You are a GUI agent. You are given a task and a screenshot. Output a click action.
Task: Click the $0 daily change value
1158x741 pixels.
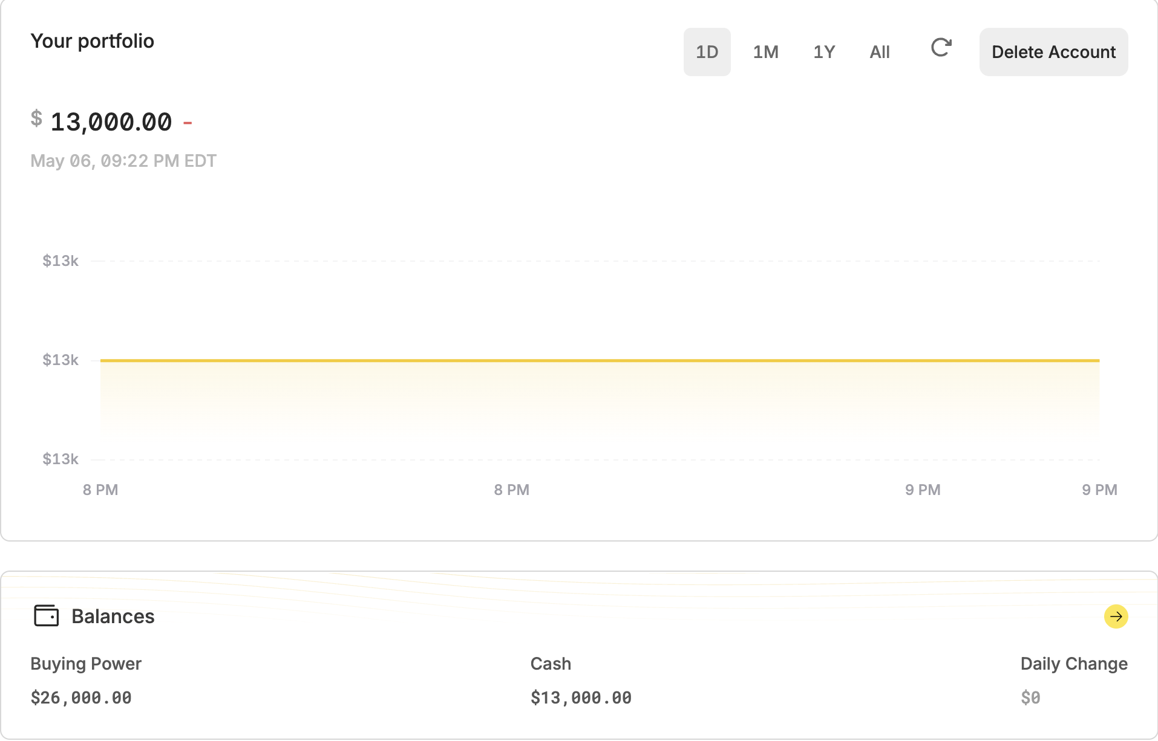[1030, 698]
